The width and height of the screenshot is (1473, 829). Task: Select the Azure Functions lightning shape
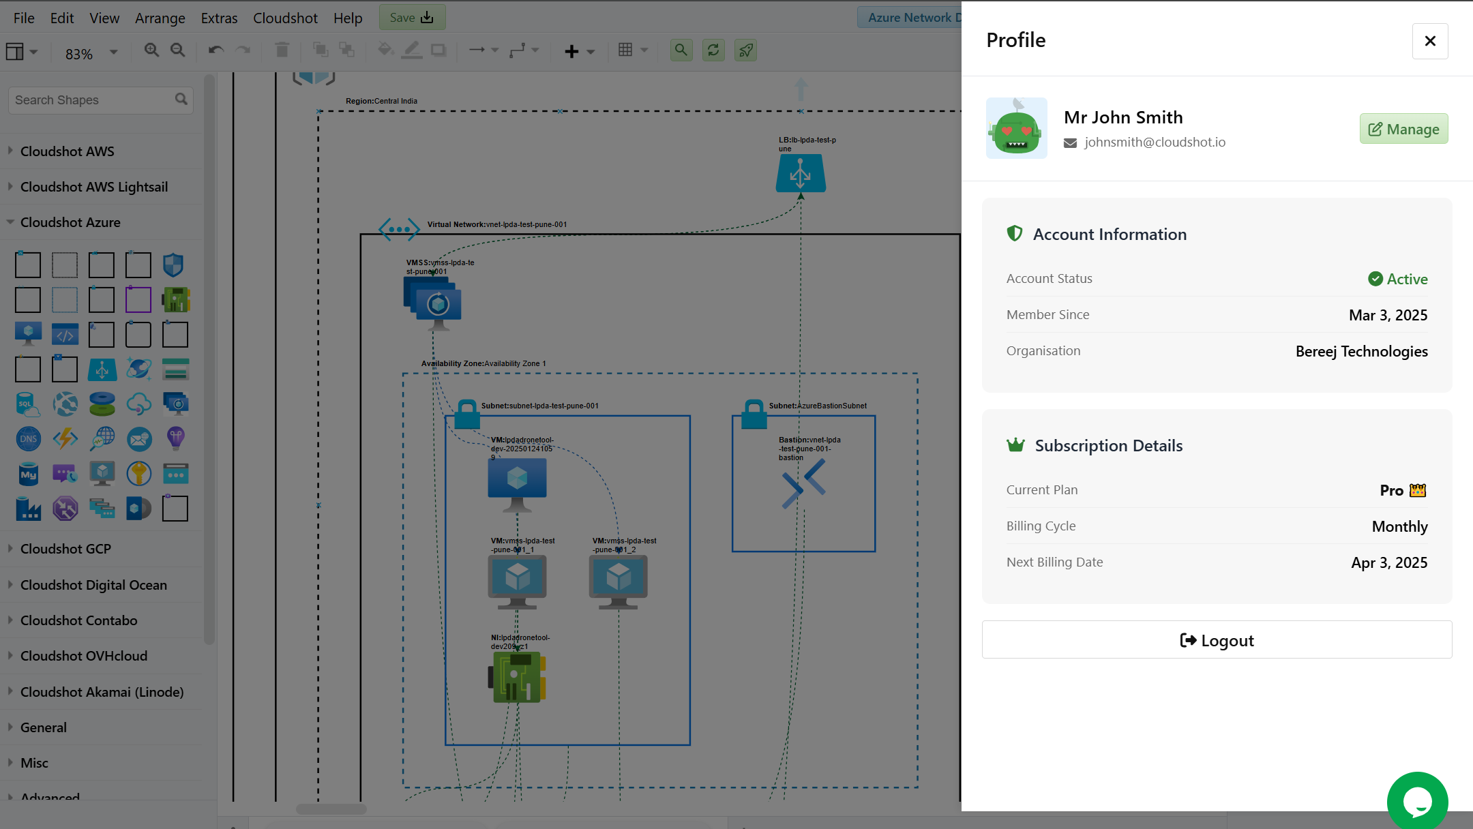click(x=65, y=439)
